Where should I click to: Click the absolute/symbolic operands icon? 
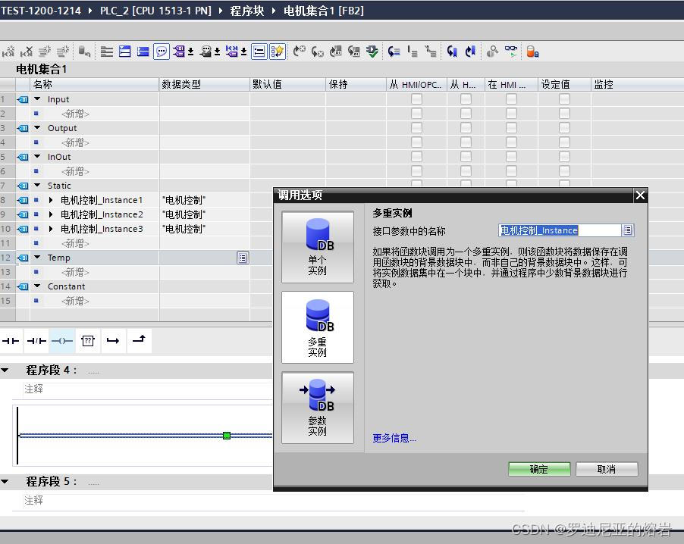coord(178,52)
